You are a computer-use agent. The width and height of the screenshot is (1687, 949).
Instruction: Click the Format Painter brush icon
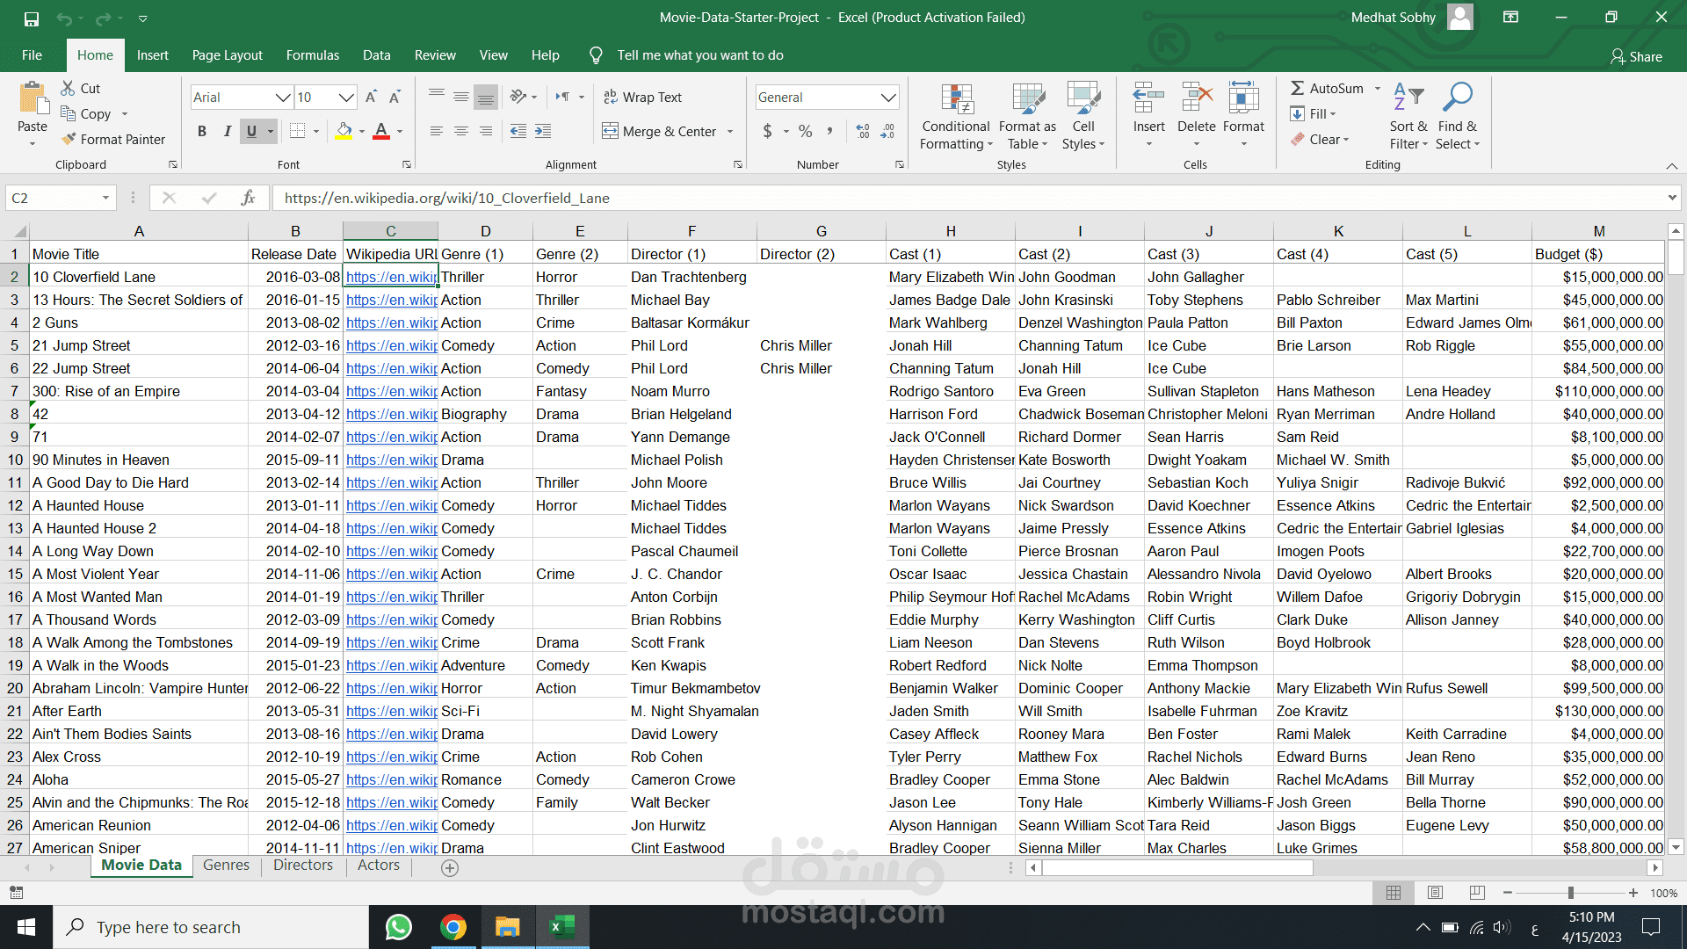[69, 139]
